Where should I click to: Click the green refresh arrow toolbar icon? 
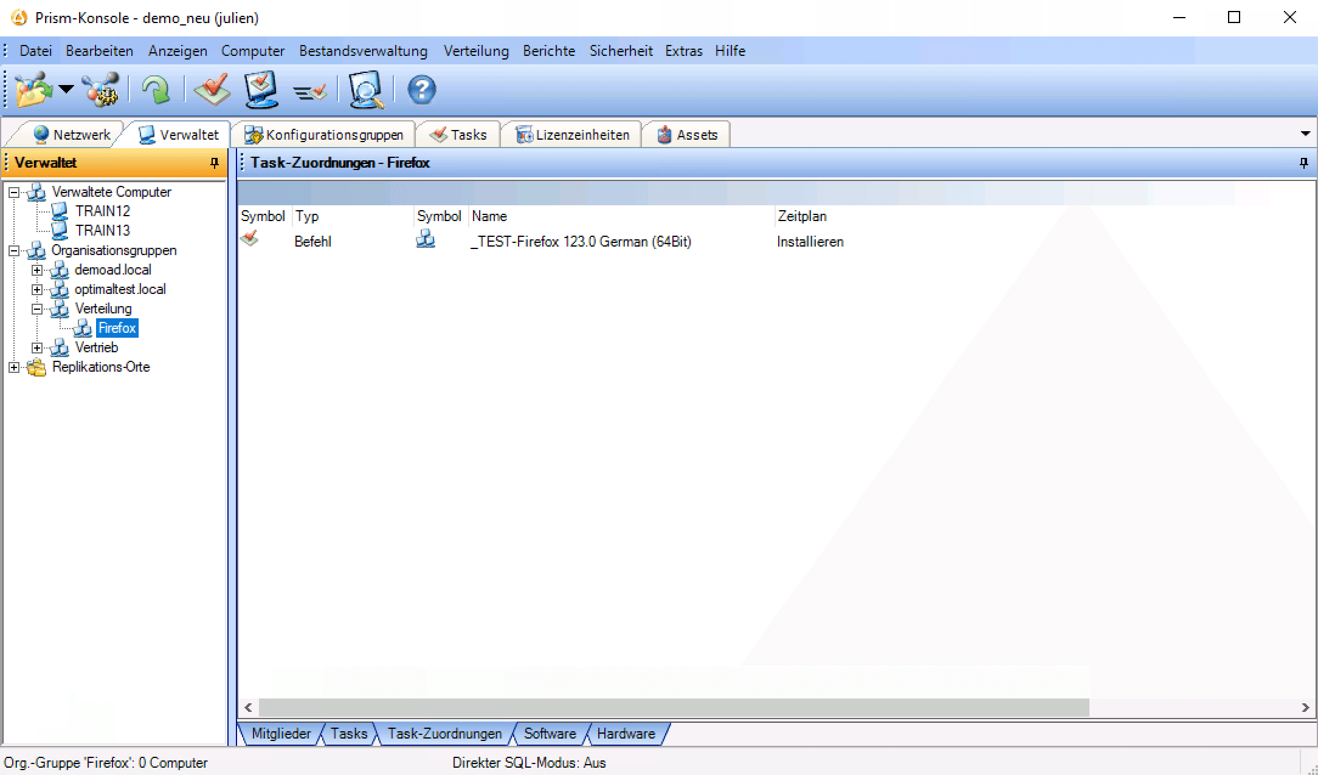[156, 90]
